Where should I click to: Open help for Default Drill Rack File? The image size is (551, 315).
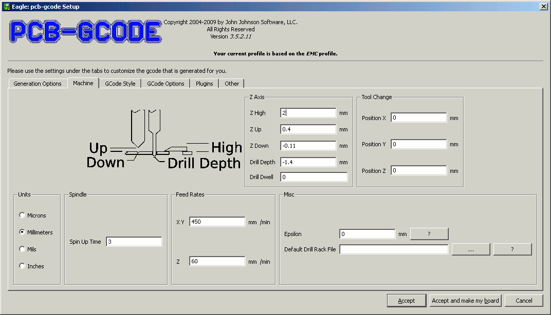(x=512, y=249)
